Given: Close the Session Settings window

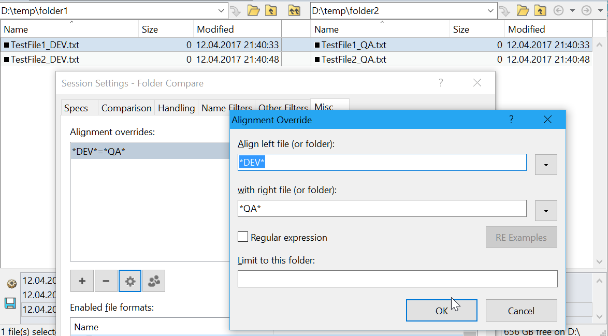Looking at the screenshot, I should (x=477, y=82).
